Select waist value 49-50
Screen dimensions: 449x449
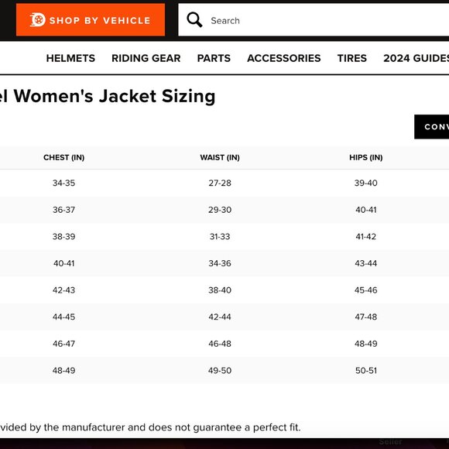pos(220,371)
